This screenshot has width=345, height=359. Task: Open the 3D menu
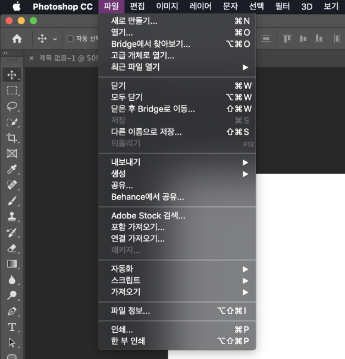307,7
